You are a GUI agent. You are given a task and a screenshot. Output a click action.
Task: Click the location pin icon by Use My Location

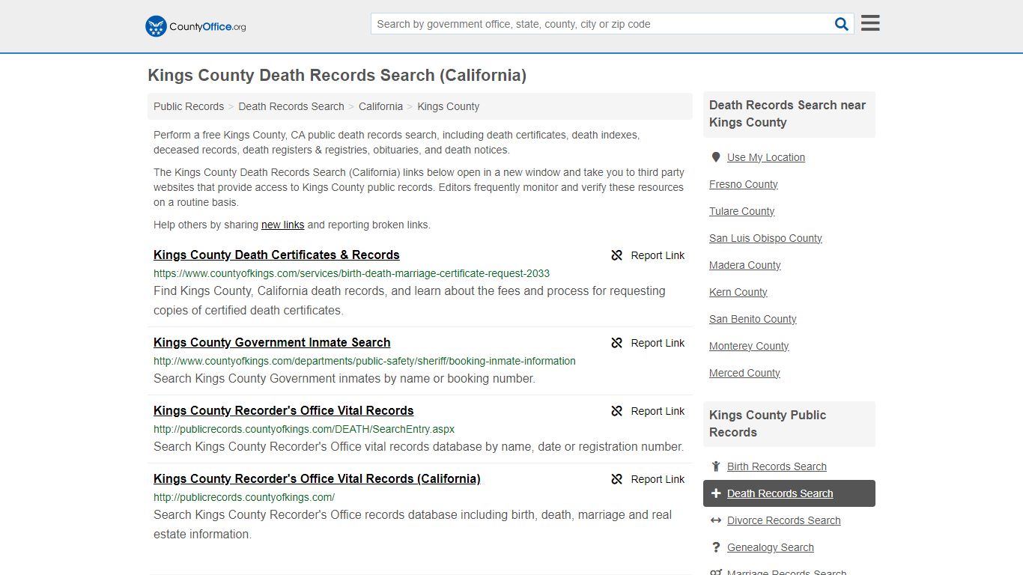pyautogui.click(x=716, y=157)
